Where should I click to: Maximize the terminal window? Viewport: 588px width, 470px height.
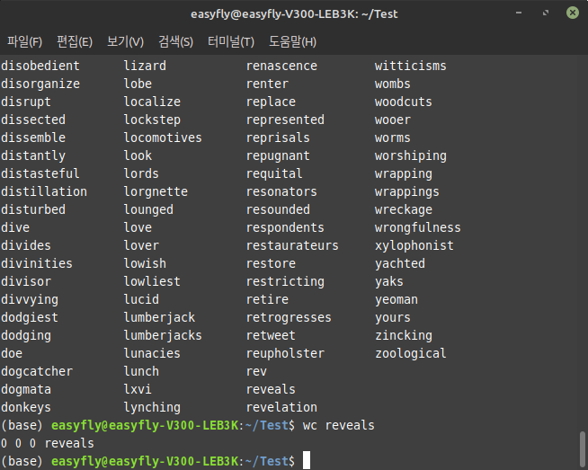(546, 13)
